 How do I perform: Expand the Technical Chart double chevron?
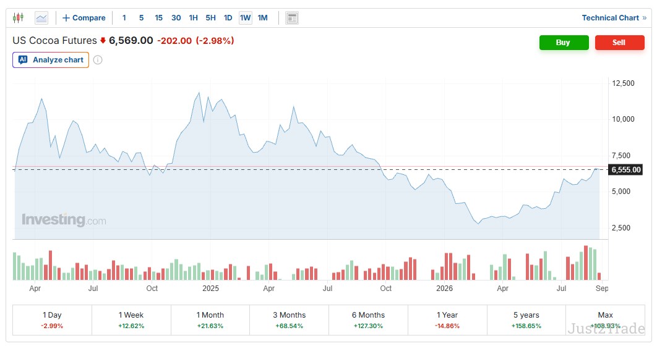pyautogui.click(x=645, y=18)
